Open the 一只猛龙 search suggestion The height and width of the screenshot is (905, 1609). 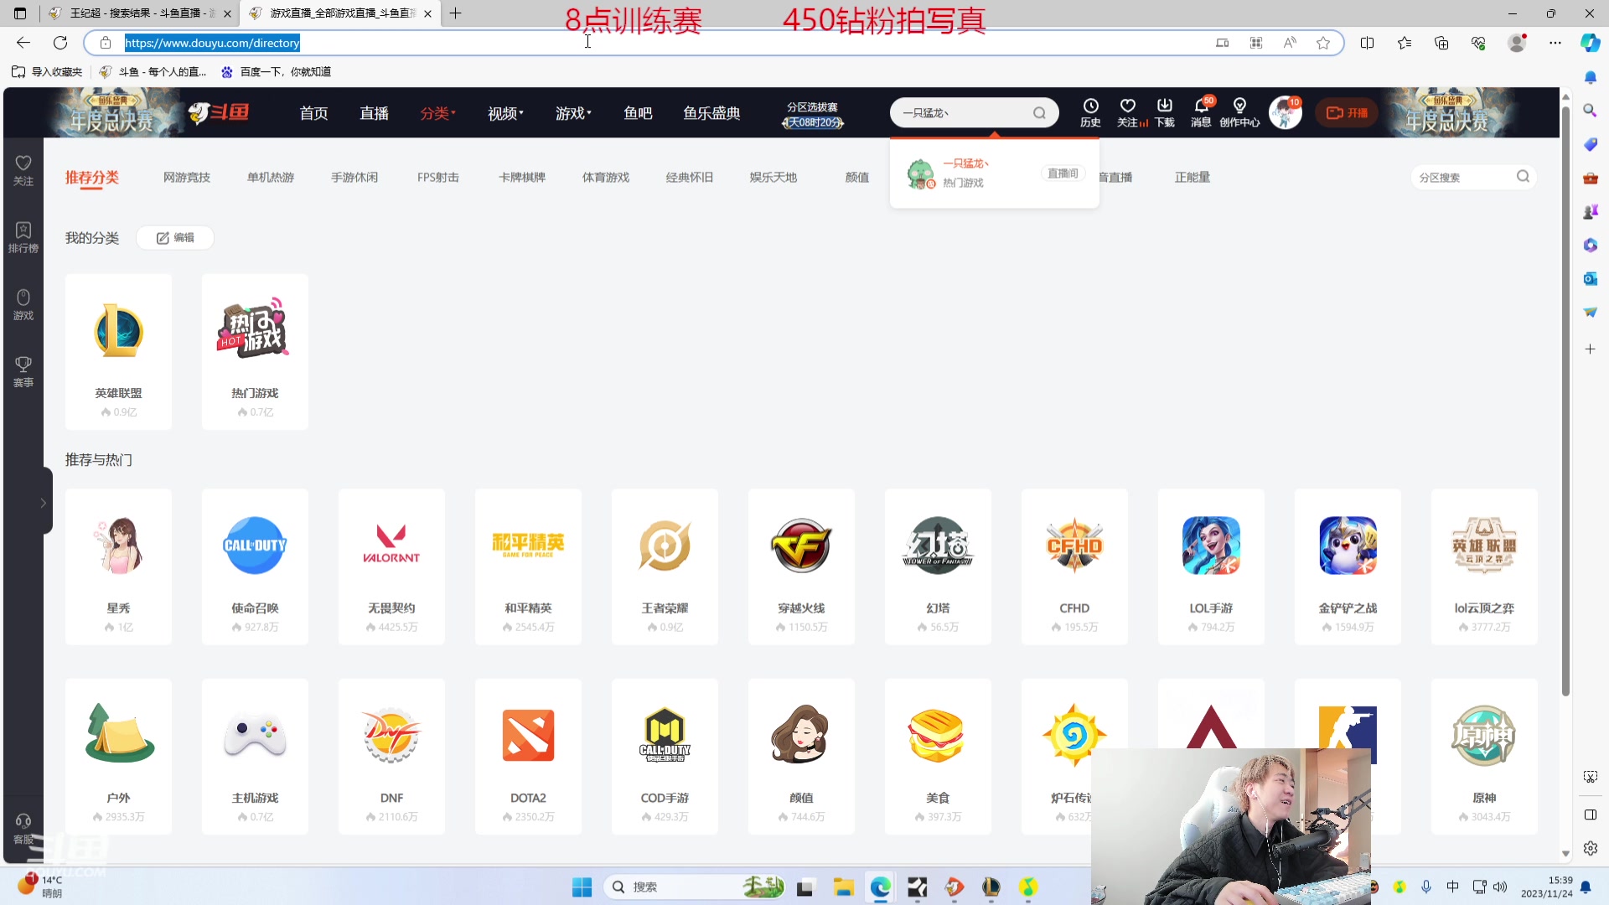995,173
